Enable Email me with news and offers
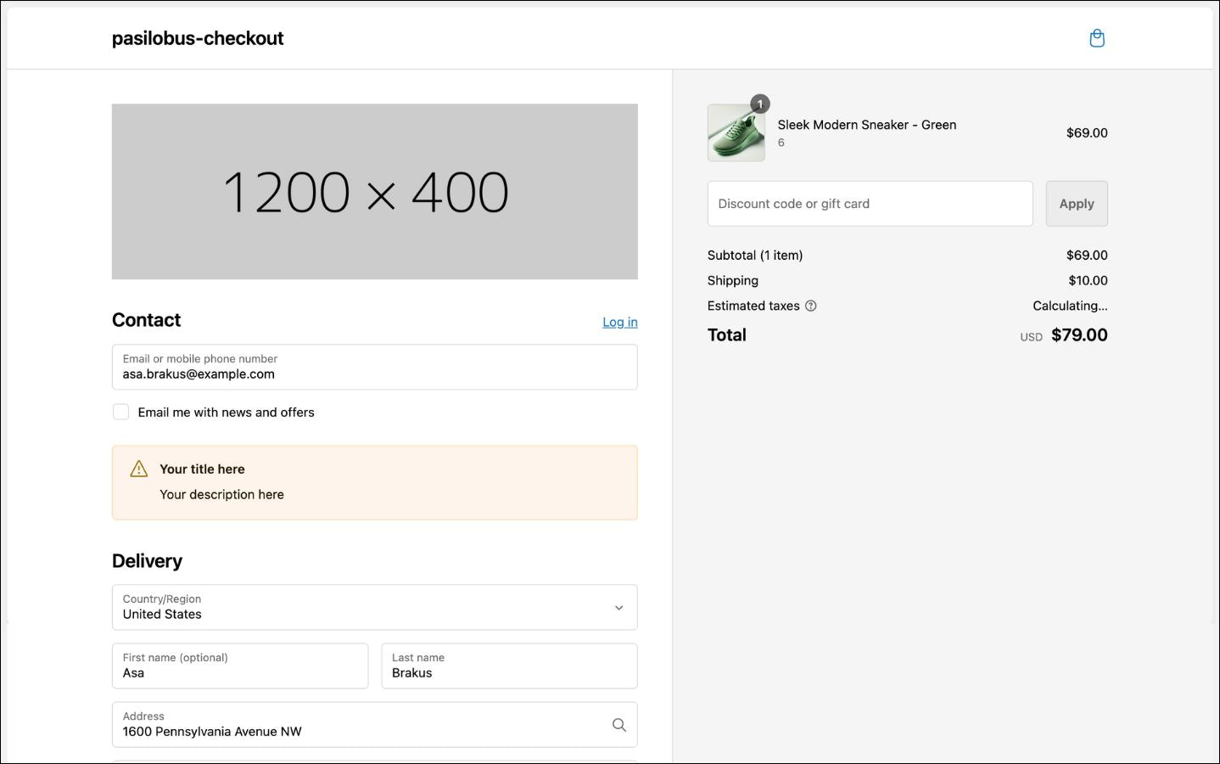 (x=121, y=413)
